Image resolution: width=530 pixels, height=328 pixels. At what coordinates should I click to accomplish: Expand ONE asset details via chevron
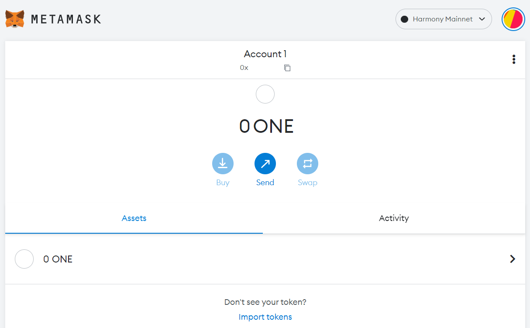(513, 259)
